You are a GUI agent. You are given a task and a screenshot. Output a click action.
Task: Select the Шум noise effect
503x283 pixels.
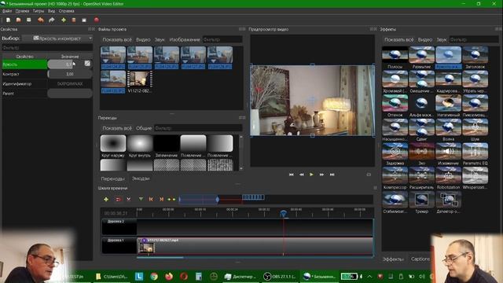click(x=475, y=130)
